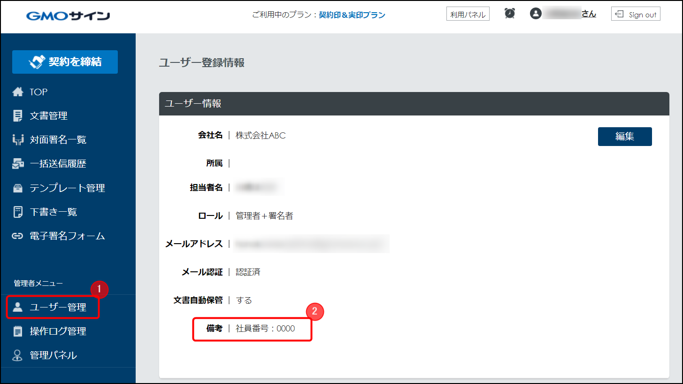Click the document icon for 文書管理
Image resolution: width=683 pixels, height=384 pixels.
click(x=18, y=115)
